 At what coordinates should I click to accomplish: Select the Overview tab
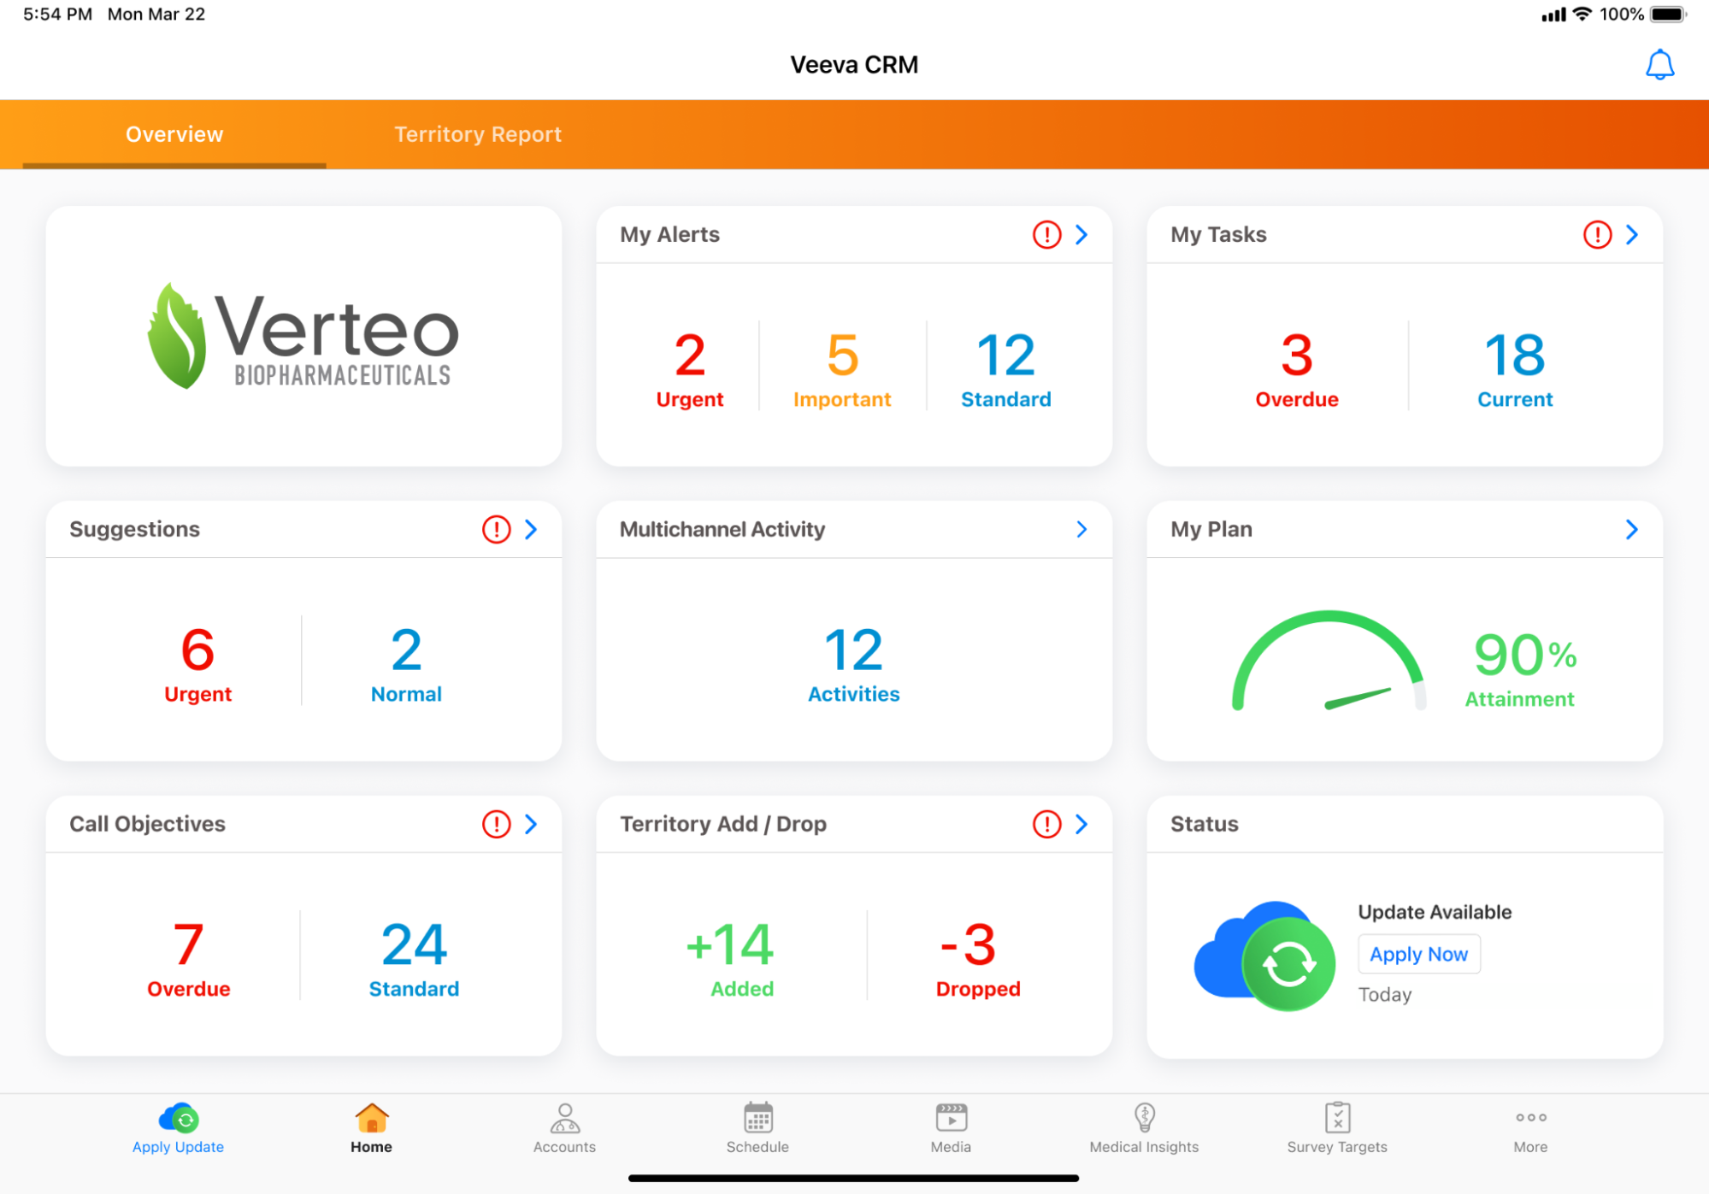click(x=174, y=134)
